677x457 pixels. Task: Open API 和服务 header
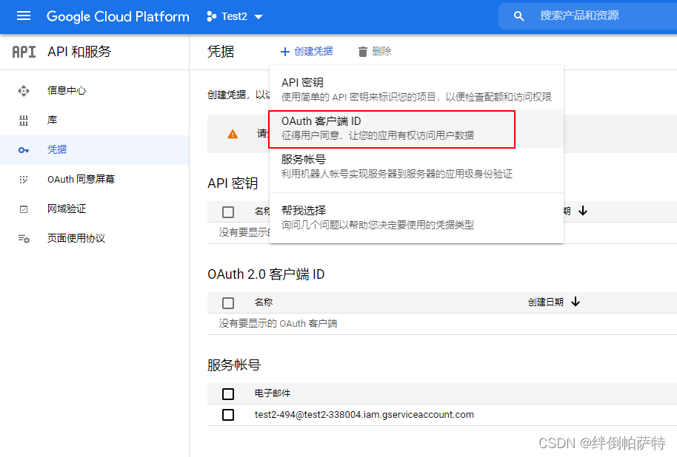coord(79,52)
